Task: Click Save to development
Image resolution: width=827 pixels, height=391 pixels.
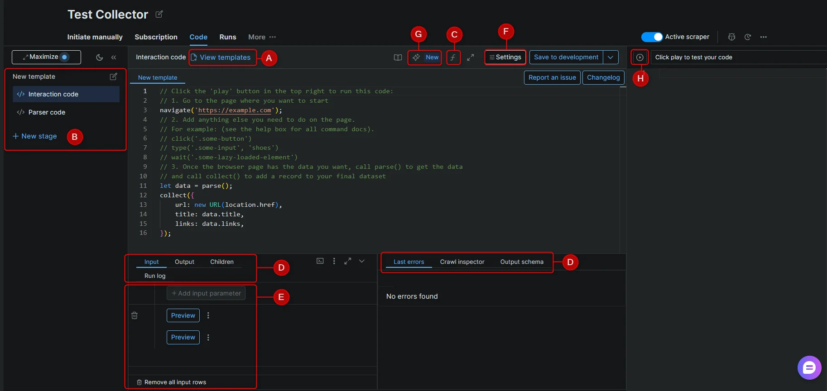Action: tap(566, 57)
